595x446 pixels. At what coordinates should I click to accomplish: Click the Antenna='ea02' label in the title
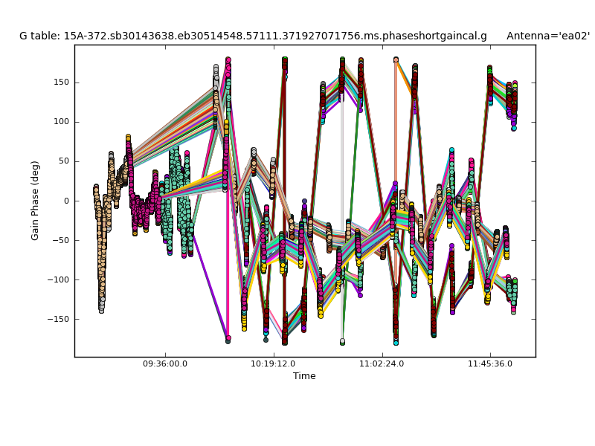(547, 36)
